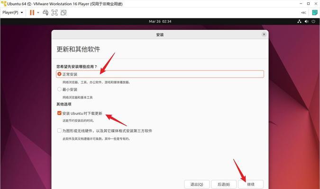This screenshot has width=320, height=189.
Task: Click the 更新和其他软件 heading
Action: pos(78,49)
